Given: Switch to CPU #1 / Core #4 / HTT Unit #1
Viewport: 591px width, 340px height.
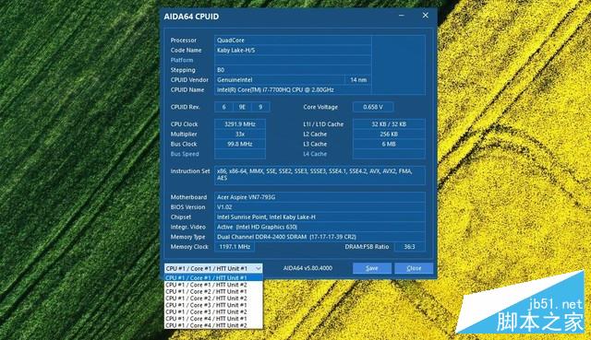Looking at the screenshot, I should point(213,319).
